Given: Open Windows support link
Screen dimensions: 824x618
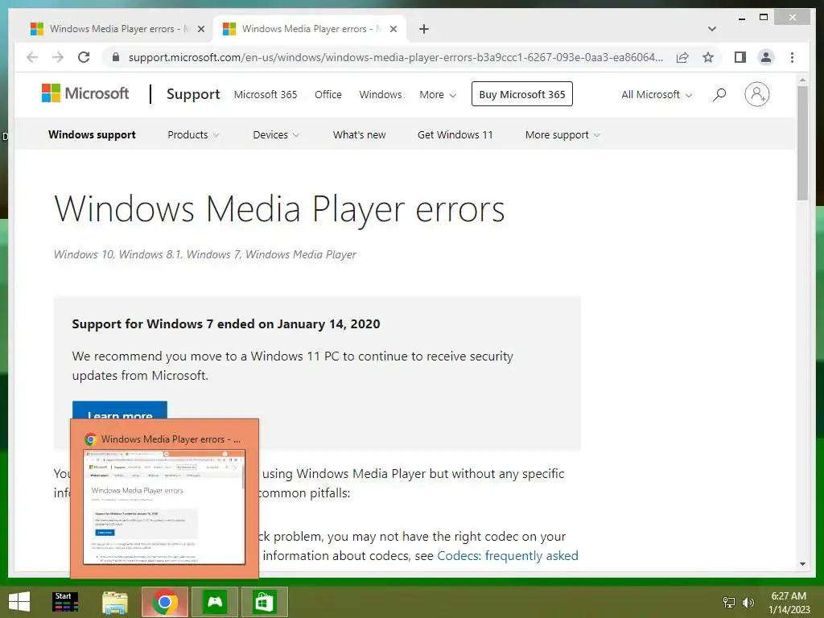Looking at the screenshot, I should [92, 134].
